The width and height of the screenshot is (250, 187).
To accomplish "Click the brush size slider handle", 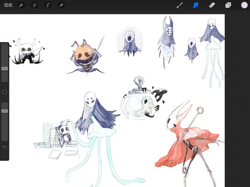I will pyautogui.click(x=5, y=69).
